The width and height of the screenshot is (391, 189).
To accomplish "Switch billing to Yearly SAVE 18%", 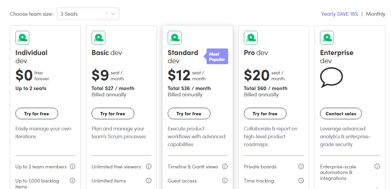I will (339, 14).
